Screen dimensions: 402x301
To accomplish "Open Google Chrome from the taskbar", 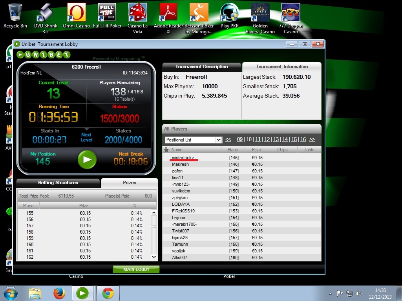I will [108, 293].
